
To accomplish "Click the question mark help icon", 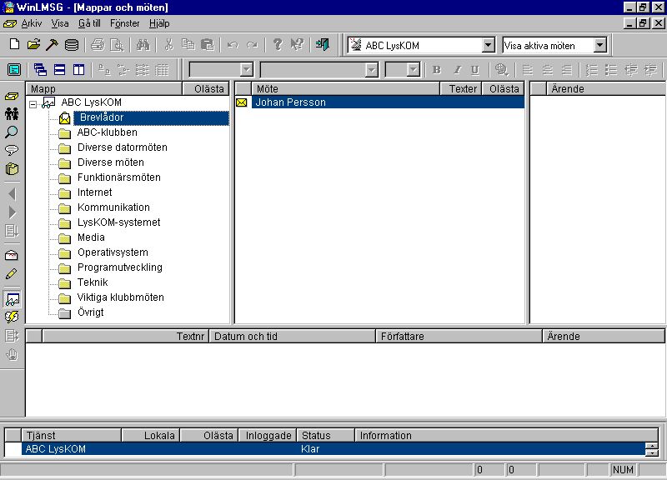I will [278, 44].
